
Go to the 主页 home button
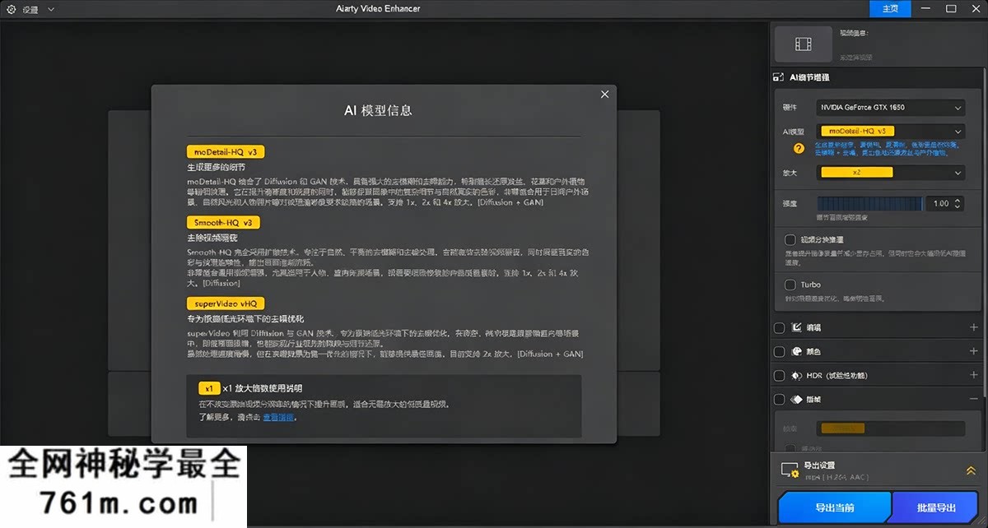(x=890, y=9)
